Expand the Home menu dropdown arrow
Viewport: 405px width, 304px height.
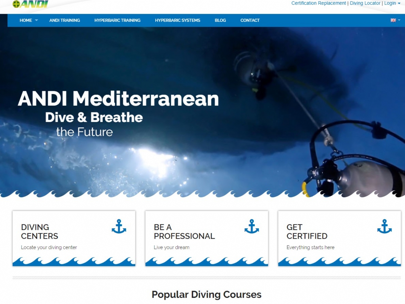pyautogui.click(x=36, y=20)
